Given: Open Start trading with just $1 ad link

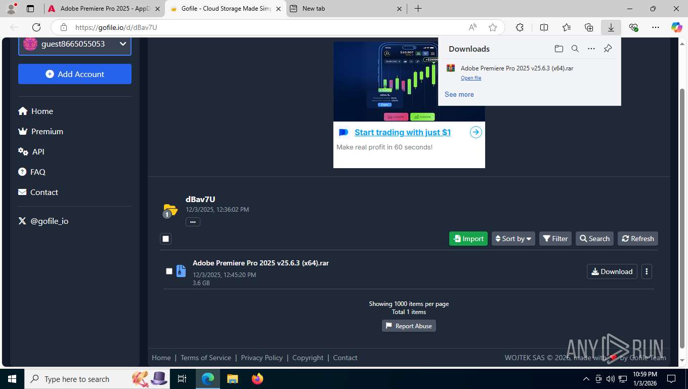Looking at the screenshot, I should [403, 132].
